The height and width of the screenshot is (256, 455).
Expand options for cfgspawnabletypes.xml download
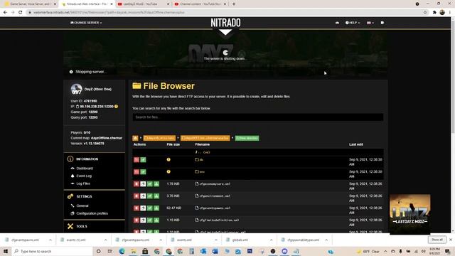326,240
